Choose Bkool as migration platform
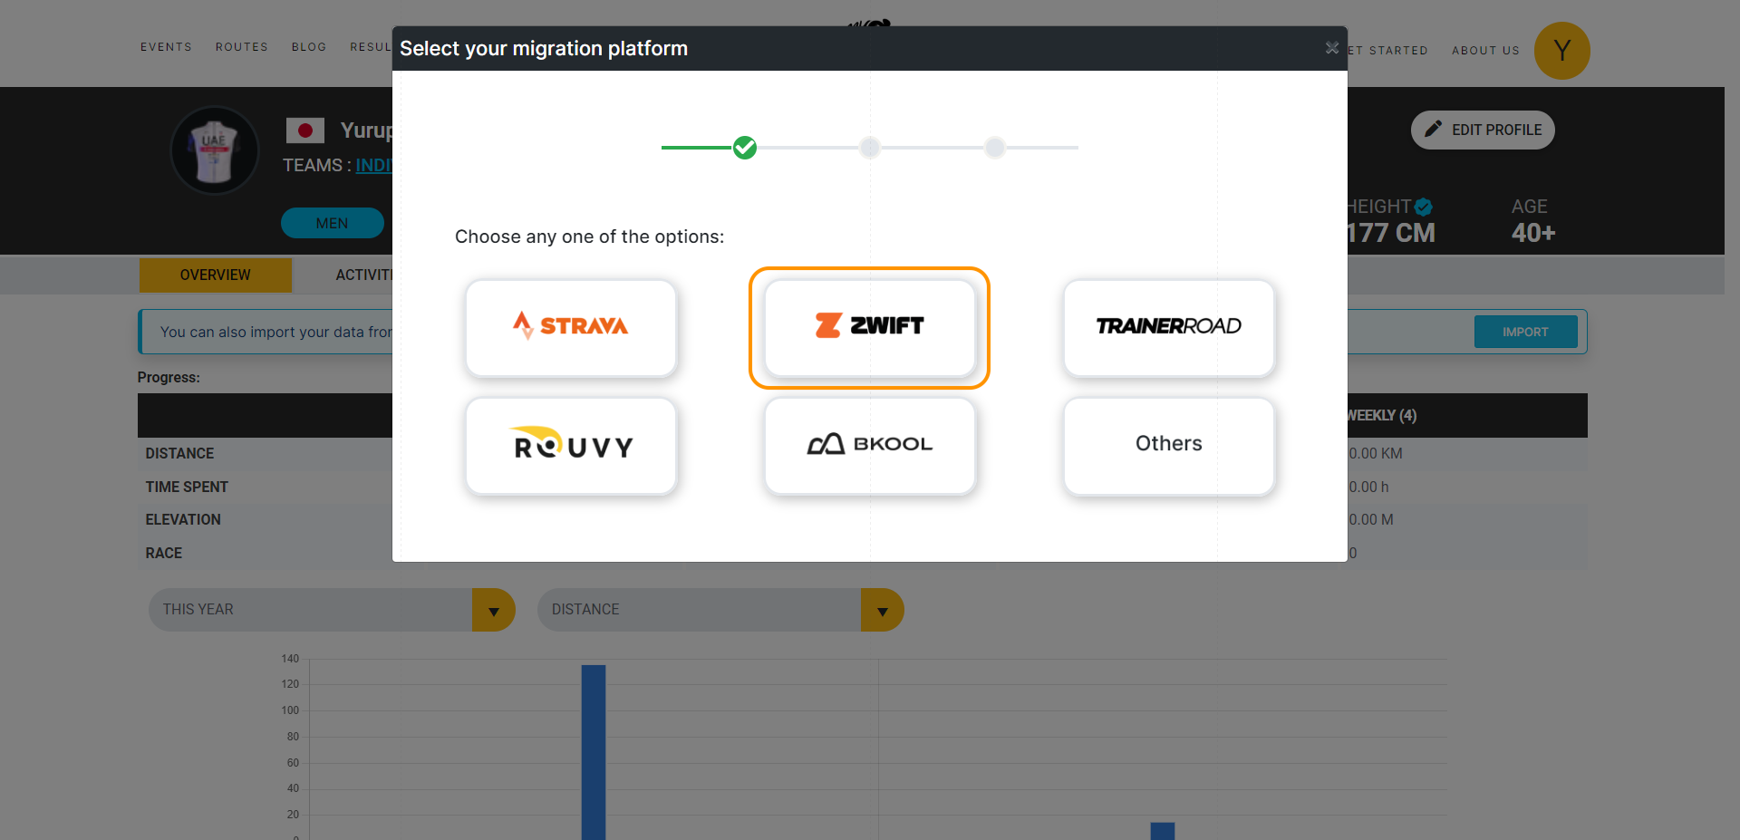This screenshot has width=1740, height=840. (869, 446)
